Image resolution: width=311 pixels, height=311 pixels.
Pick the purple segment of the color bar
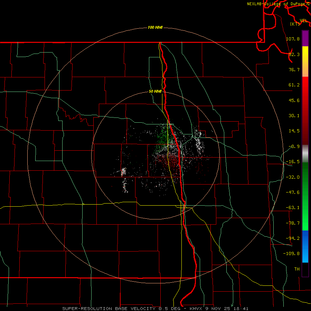pyautogui.click(x=305, y=38)
